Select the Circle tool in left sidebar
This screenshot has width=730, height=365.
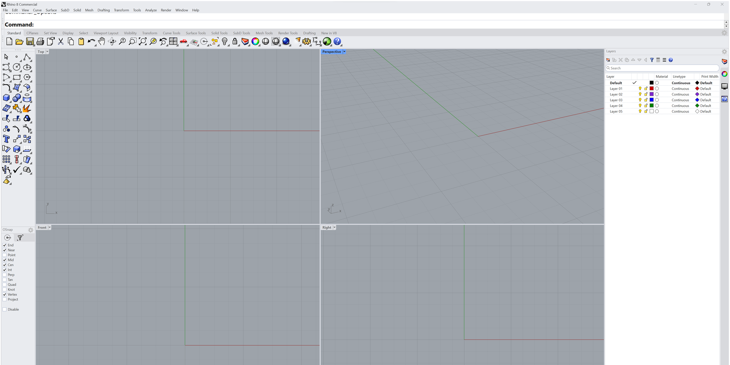(x=17, y=67)
